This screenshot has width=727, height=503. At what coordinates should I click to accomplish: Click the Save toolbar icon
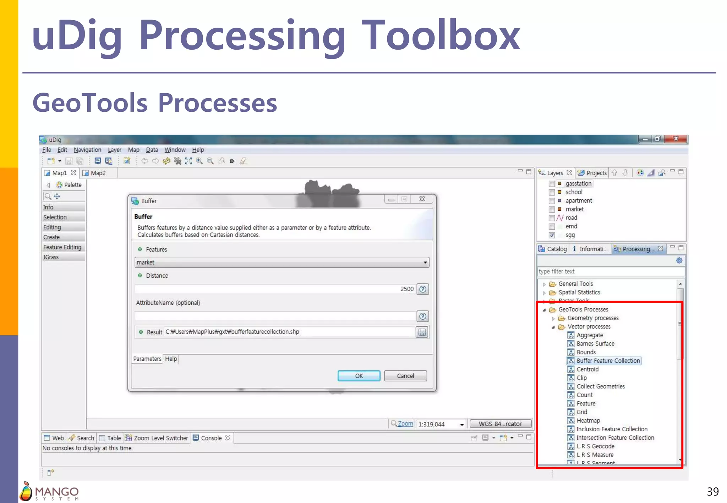click(x=69, y=161)
